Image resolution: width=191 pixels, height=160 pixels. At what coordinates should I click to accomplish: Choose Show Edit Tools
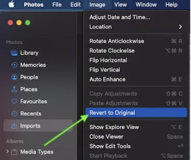[136, 146]
